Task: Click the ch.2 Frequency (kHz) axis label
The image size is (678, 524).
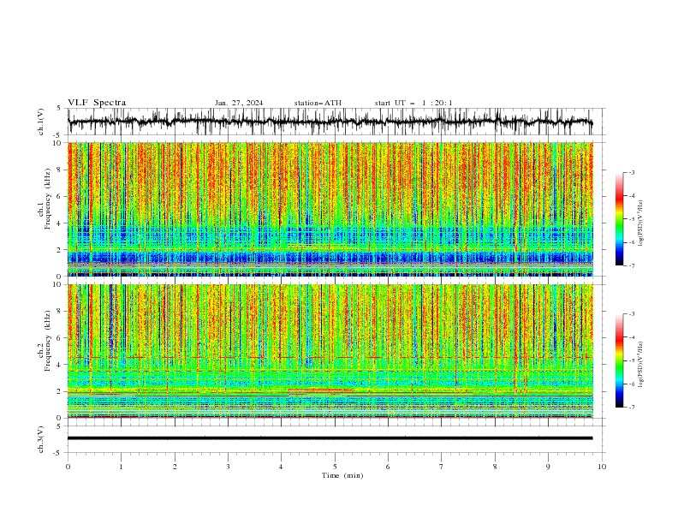Action: [45, 341]
